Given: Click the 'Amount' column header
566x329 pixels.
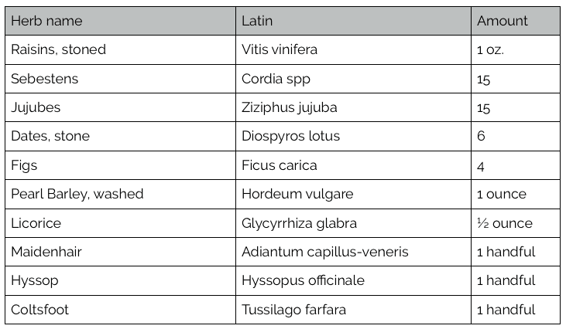Looking at the screenshot, I should point(503,21).
